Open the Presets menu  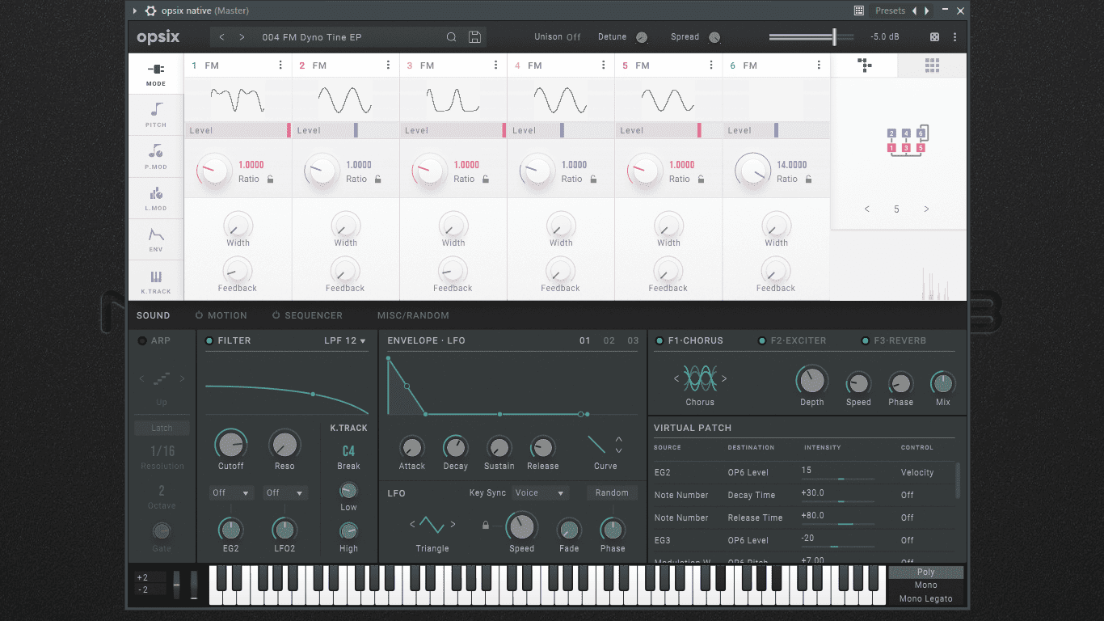[890, 11]
